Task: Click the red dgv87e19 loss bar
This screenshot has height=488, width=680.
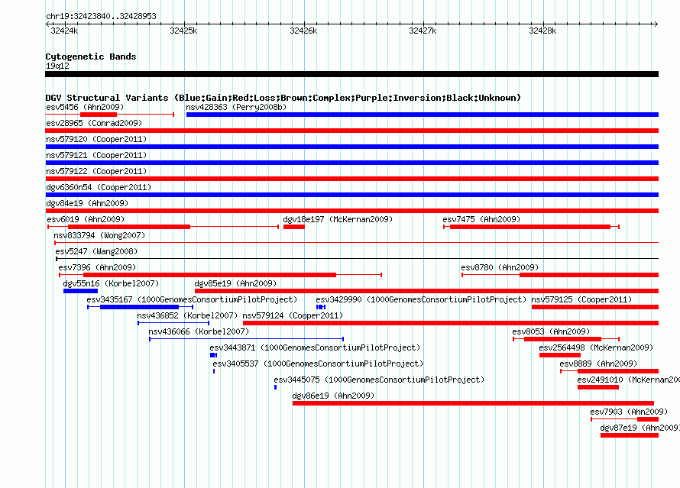Action: (x=630, y=435)
